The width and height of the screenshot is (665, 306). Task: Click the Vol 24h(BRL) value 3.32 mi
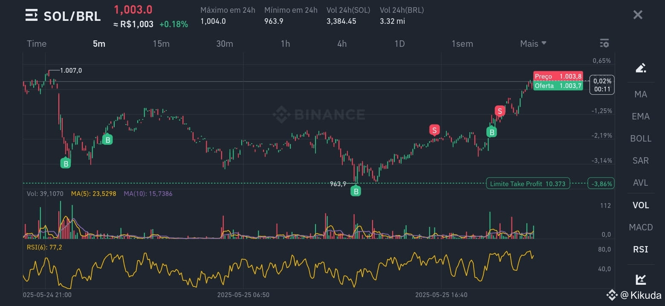[392, 21]
